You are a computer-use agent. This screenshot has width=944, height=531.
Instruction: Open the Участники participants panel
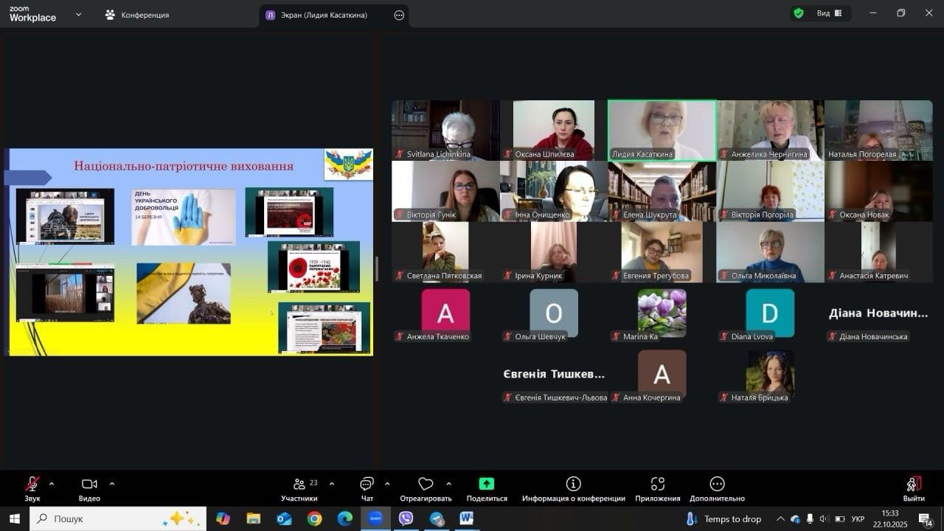click(299, 489)
